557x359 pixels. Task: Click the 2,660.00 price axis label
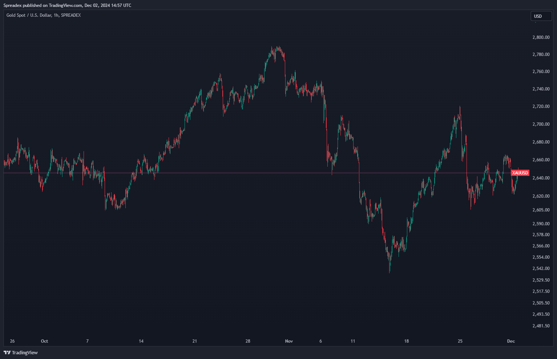541,160
